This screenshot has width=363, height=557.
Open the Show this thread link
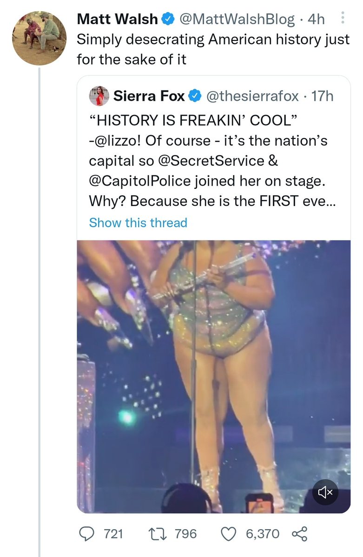(x=138, y=223)
